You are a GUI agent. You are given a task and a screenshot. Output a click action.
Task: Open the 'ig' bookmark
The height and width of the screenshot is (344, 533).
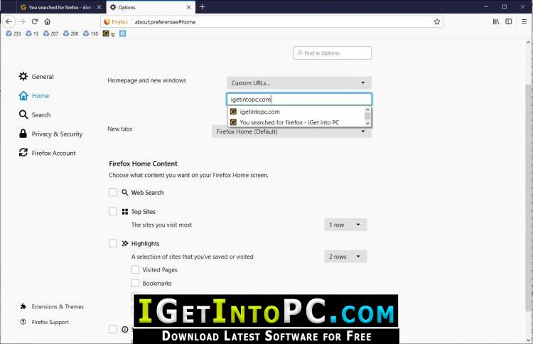(109, 33)
